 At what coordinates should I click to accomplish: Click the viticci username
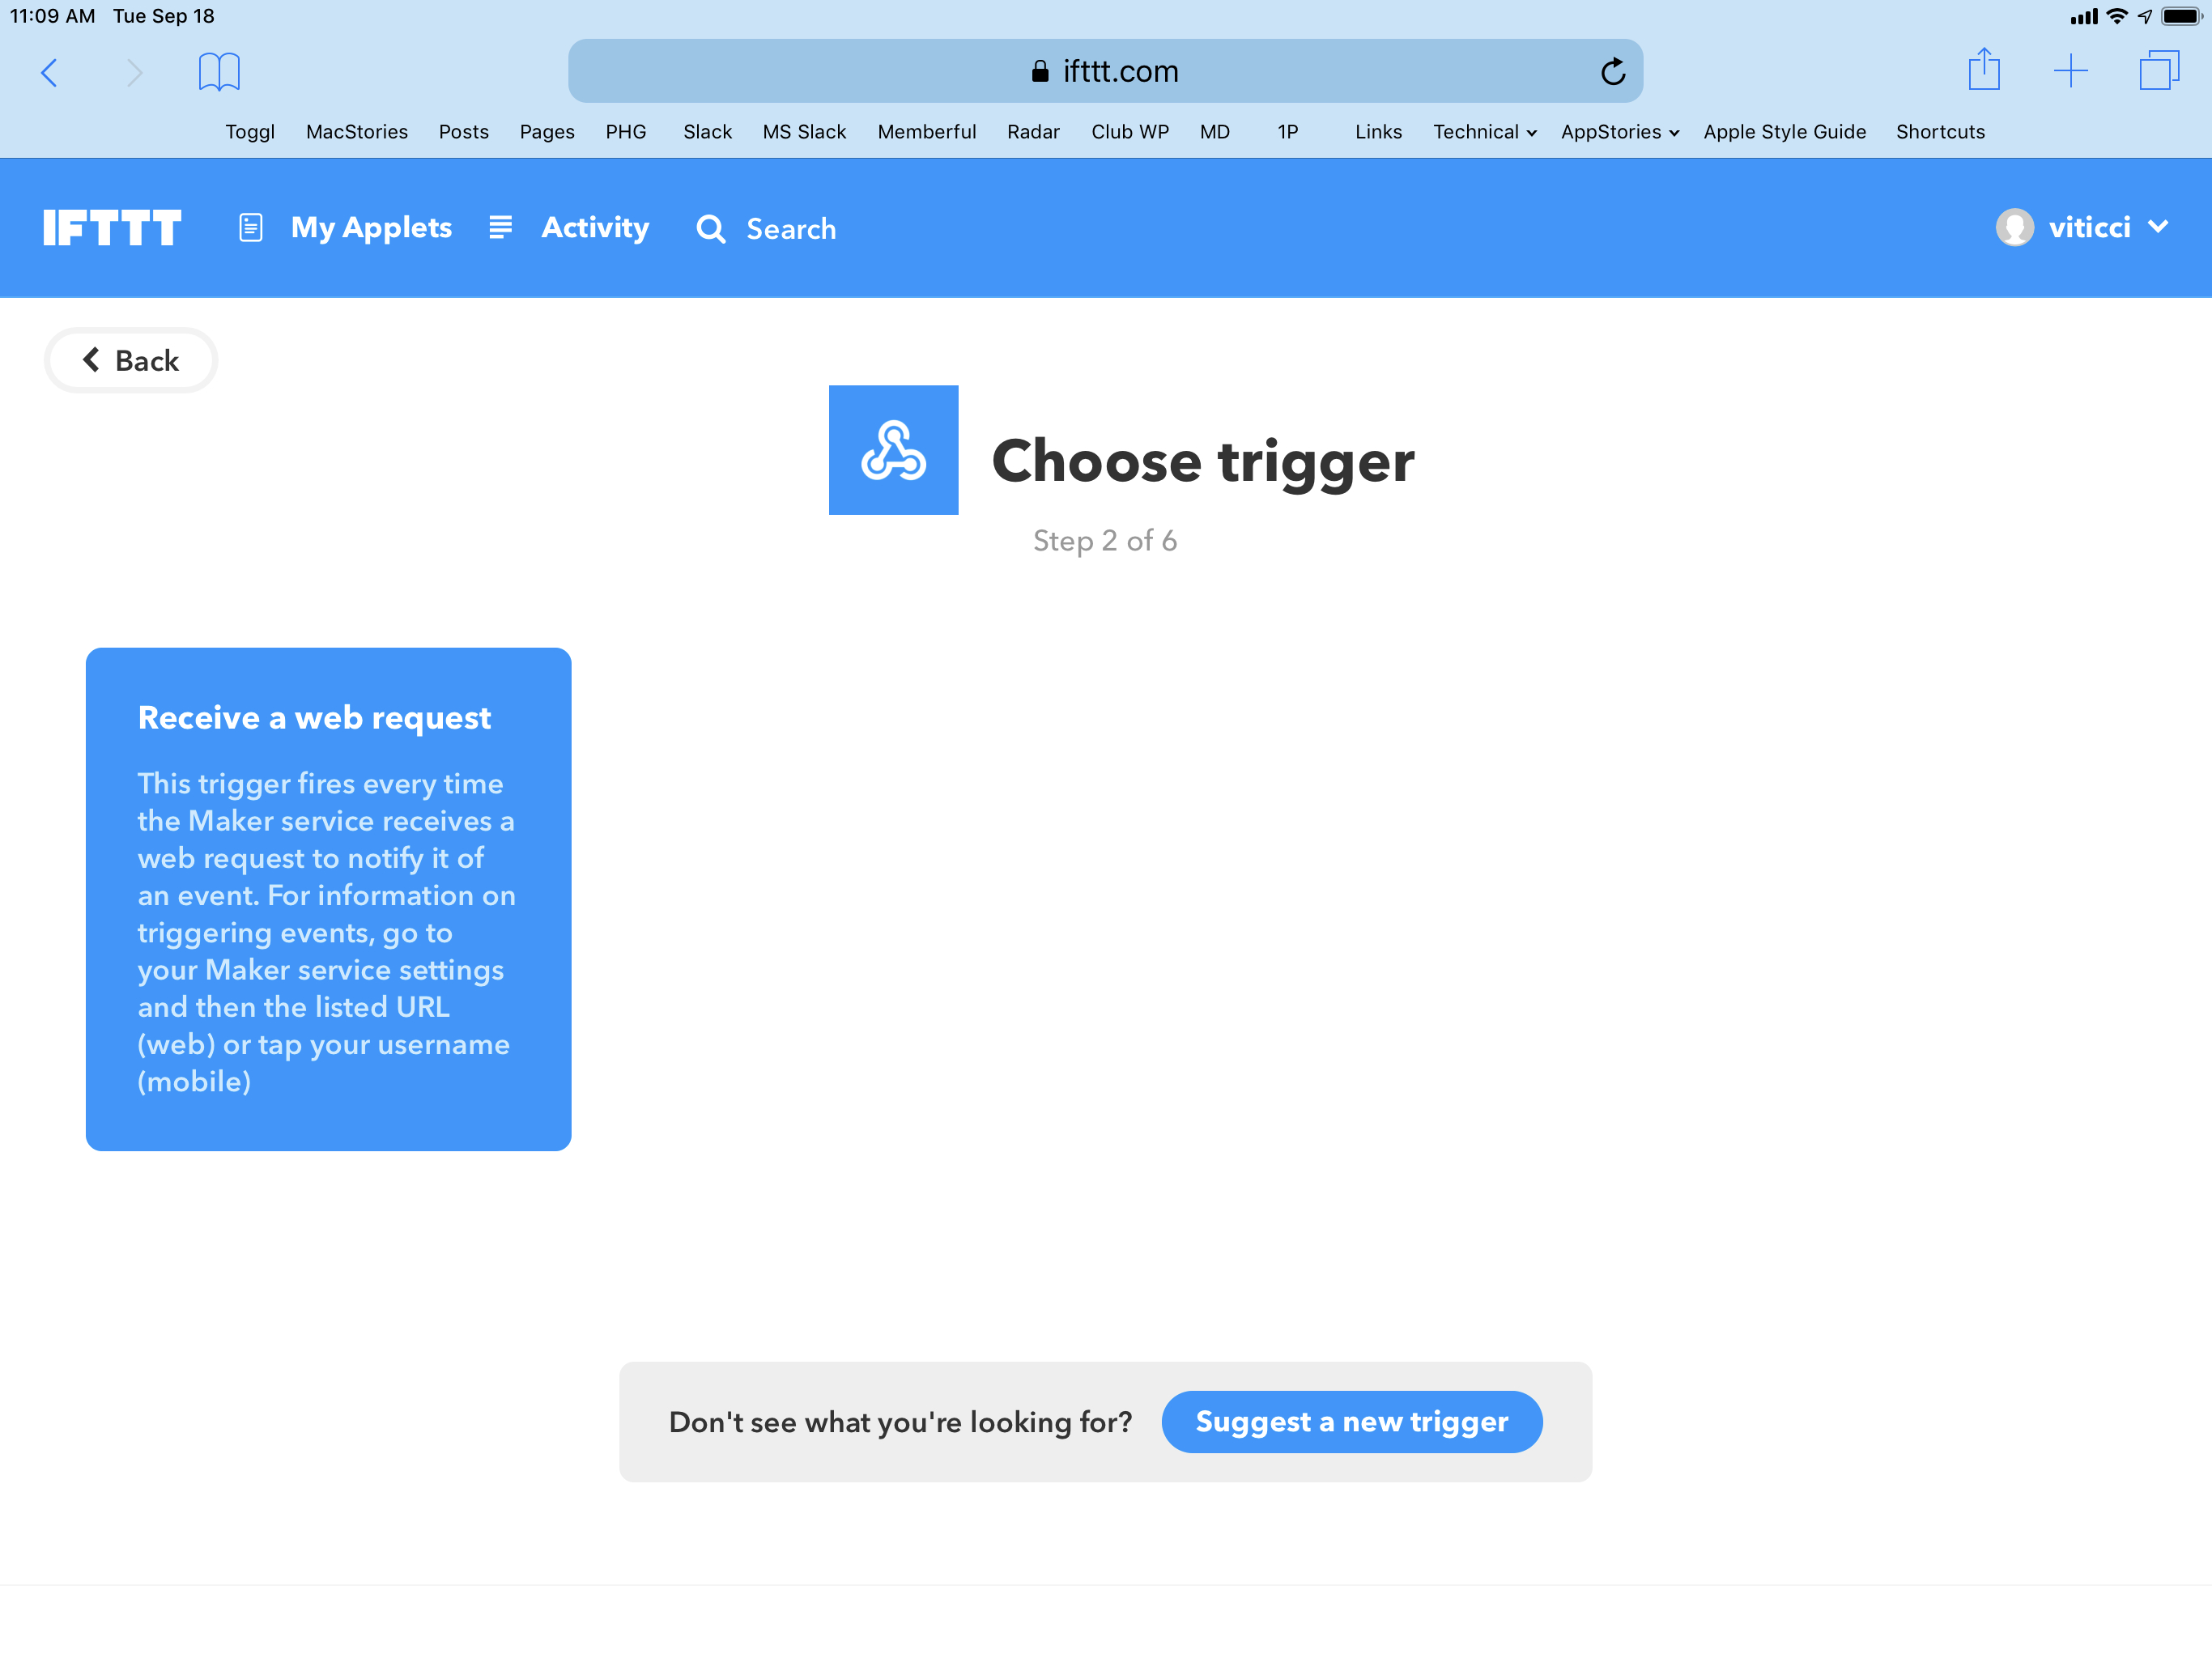pyautogui.click(x=2089, y=227)
